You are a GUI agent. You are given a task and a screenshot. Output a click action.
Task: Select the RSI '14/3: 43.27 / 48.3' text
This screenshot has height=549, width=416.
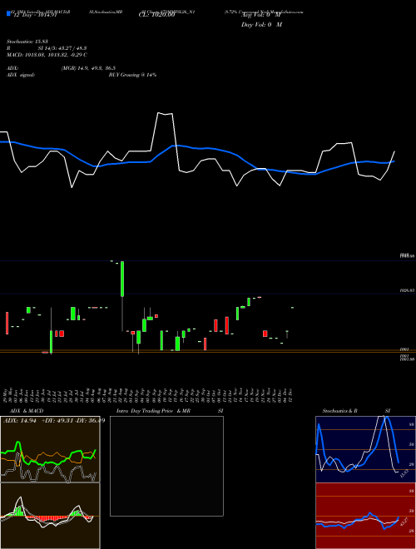(x=62, y=48)
